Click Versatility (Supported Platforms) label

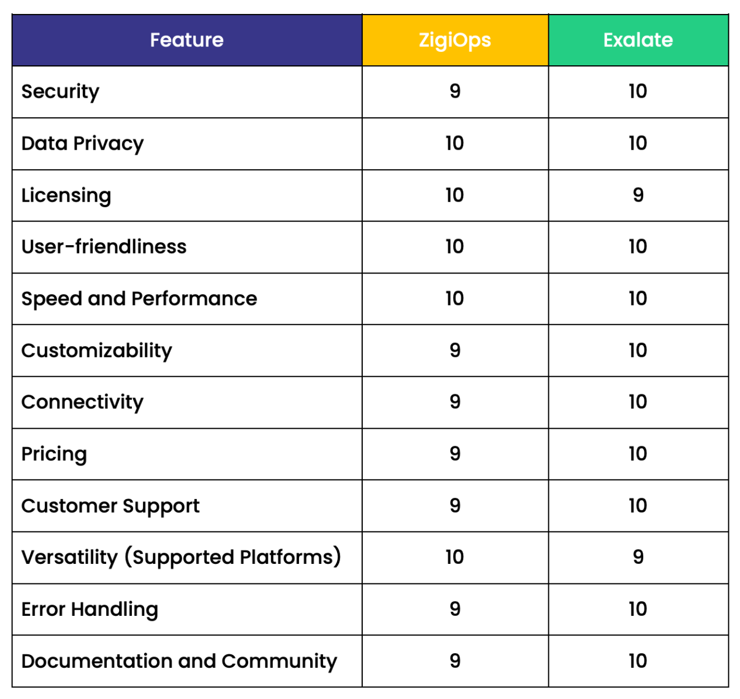(x=181, y=557)
